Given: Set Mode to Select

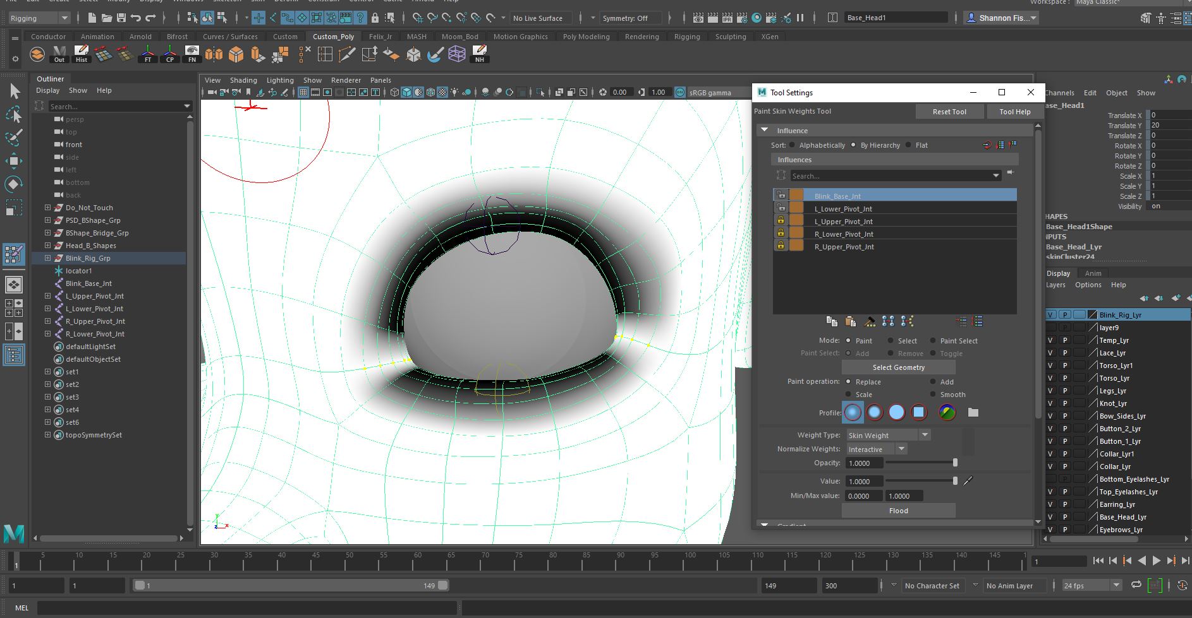Looking at the screenshot, I should point(891,341).
